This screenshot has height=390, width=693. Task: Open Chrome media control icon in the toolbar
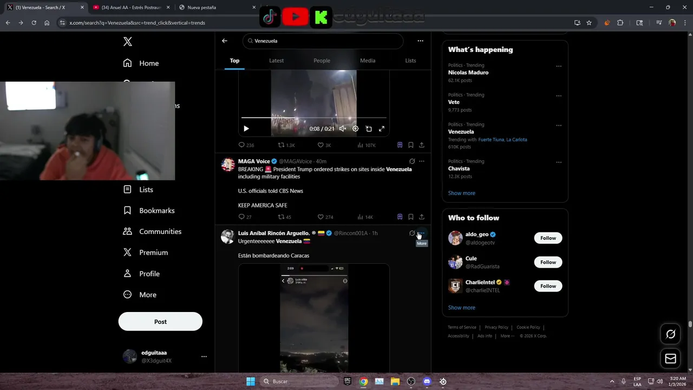pyautogui.click(x=659, y=23)
